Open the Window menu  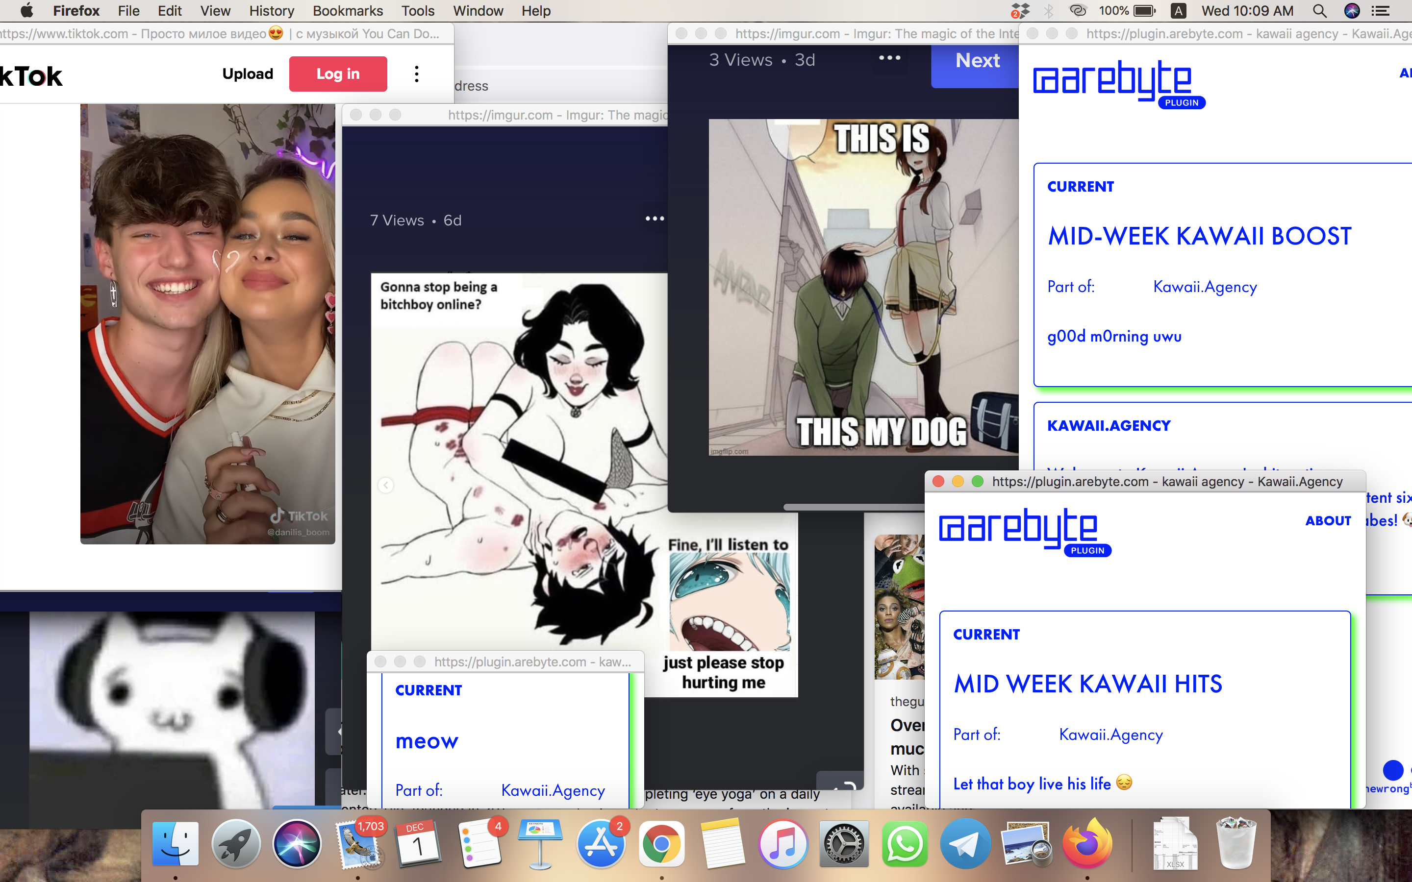pos(478,10)
